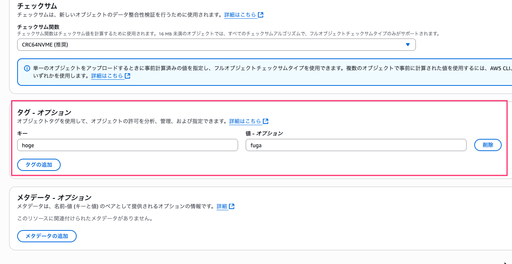Click text このリソースに関連付けられたメタデータがありません
This screenshot has width=512, height=264.
point(85,219)
